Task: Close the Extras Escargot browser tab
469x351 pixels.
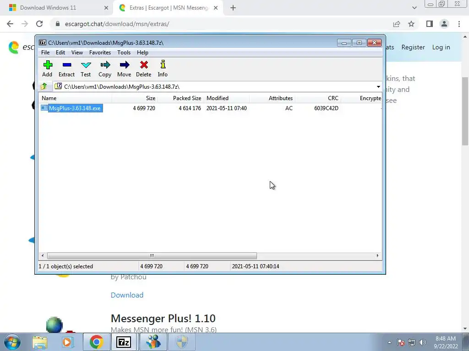Action: [x=216, y=8]
